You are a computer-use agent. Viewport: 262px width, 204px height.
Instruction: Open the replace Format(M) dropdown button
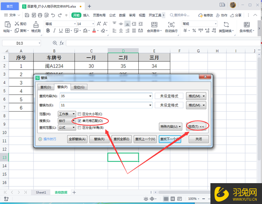196,105
